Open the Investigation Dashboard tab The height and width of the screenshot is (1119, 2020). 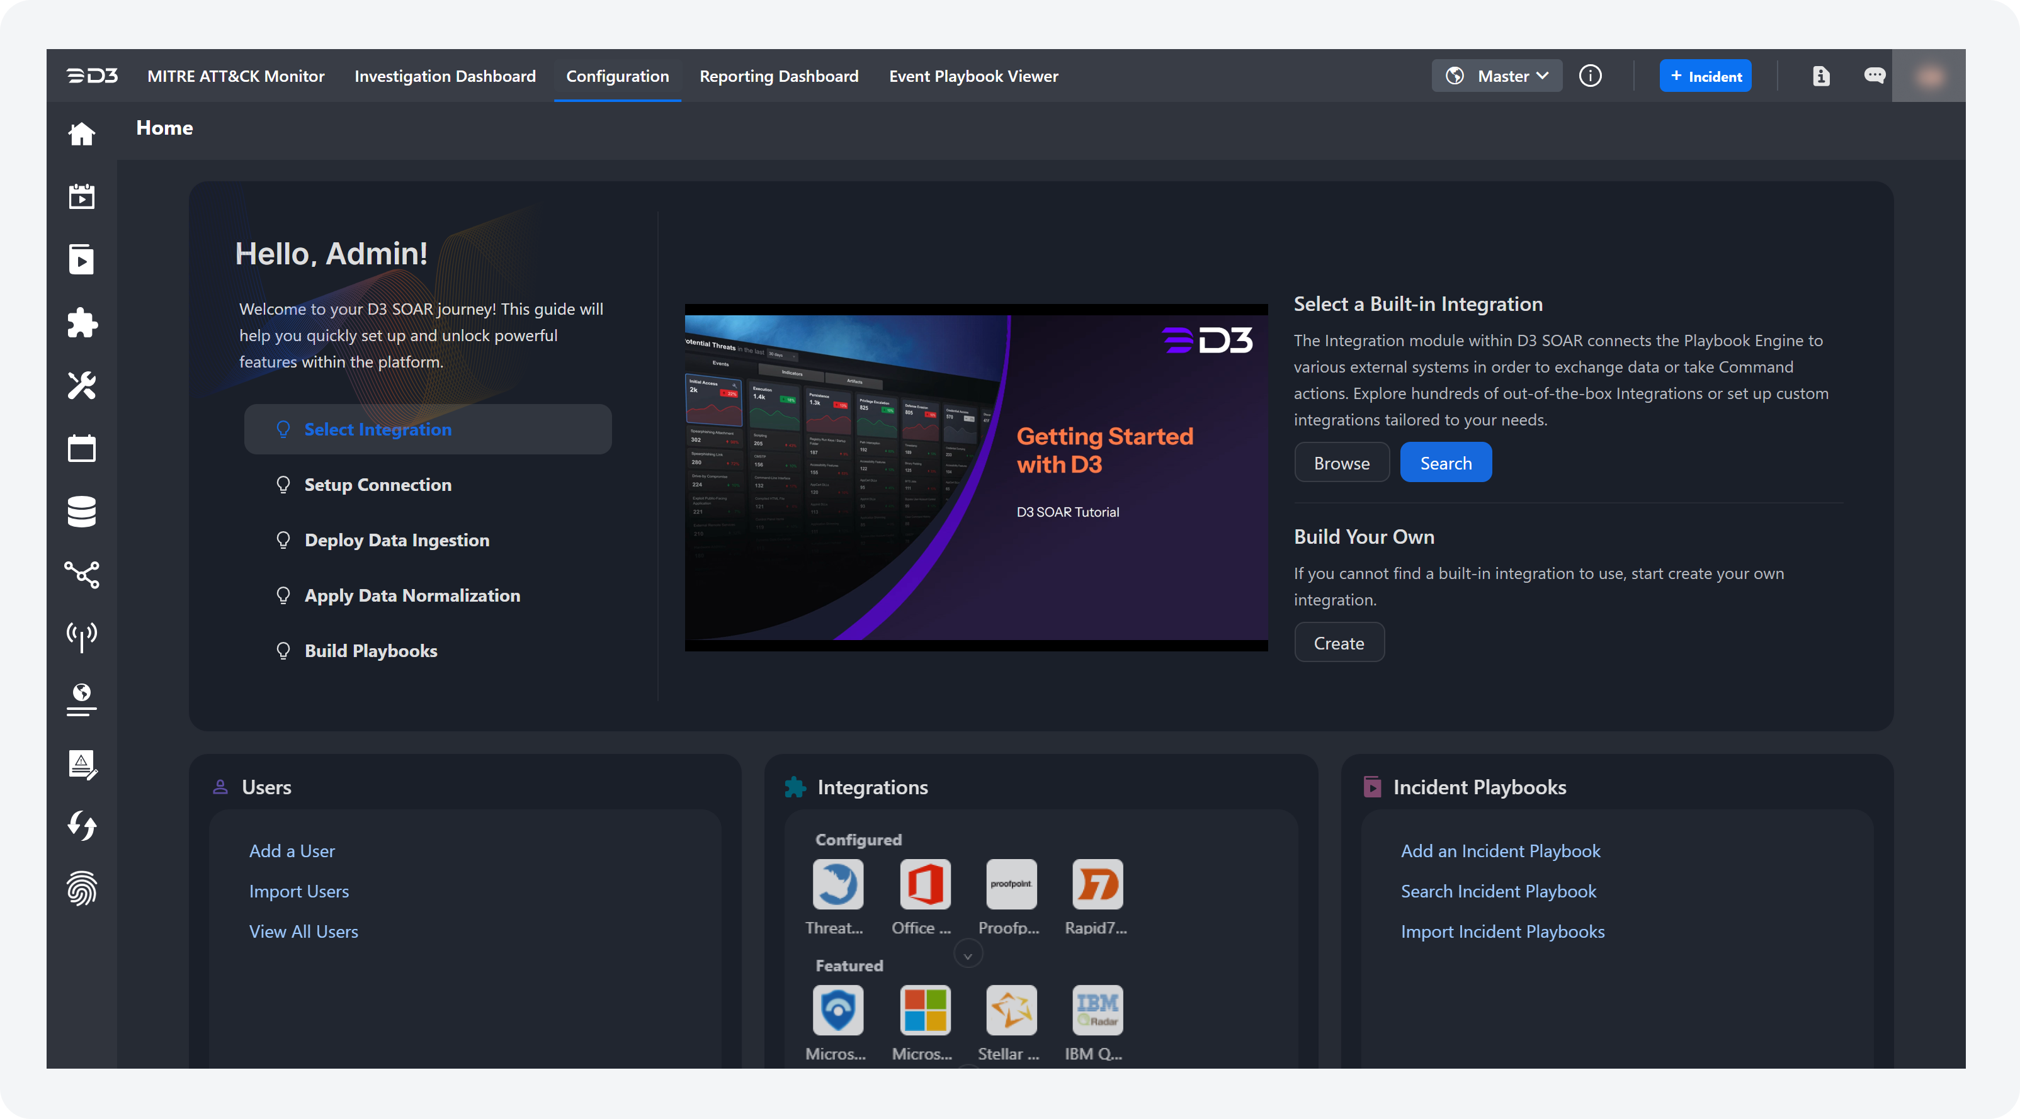point(445,76)
